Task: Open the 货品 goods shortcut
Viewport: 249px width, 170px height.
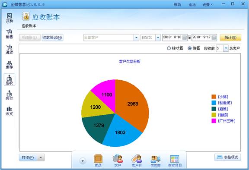Action: point(98,161)
